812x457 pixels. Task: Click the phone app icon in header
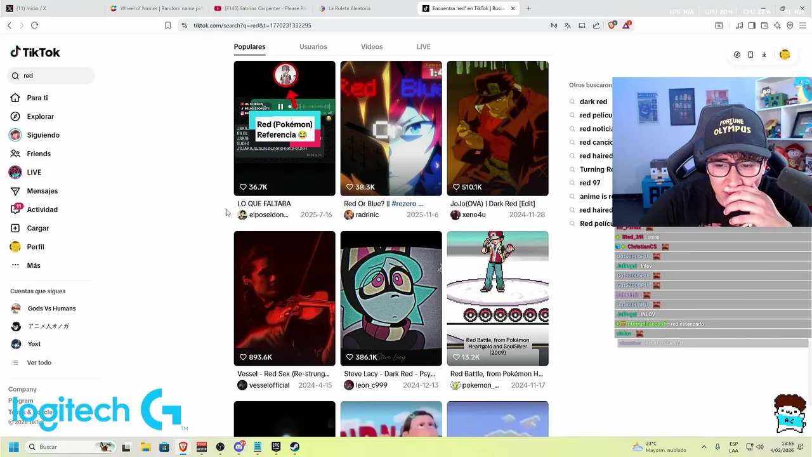(750, 55)
